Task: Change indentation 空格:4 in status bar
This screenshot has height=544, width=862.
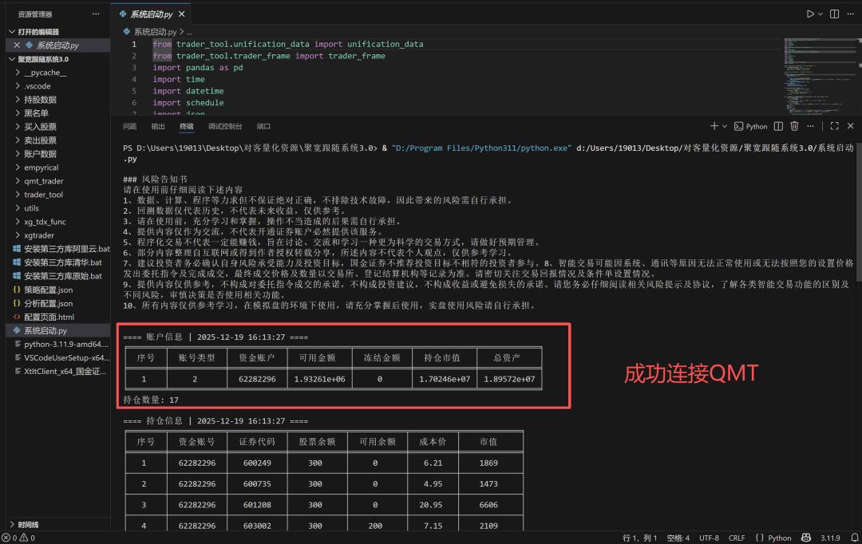Action: point(678,538)
